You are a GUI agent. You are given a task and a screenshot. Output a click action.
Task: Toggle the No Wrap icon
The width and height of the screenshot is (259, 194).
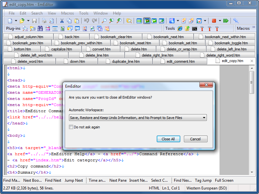click(x=139, y=21)
